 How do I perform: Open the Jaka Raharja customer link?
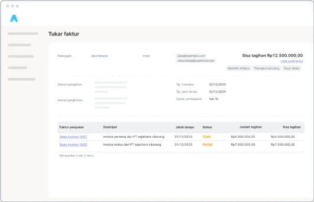tap(99, 56)
